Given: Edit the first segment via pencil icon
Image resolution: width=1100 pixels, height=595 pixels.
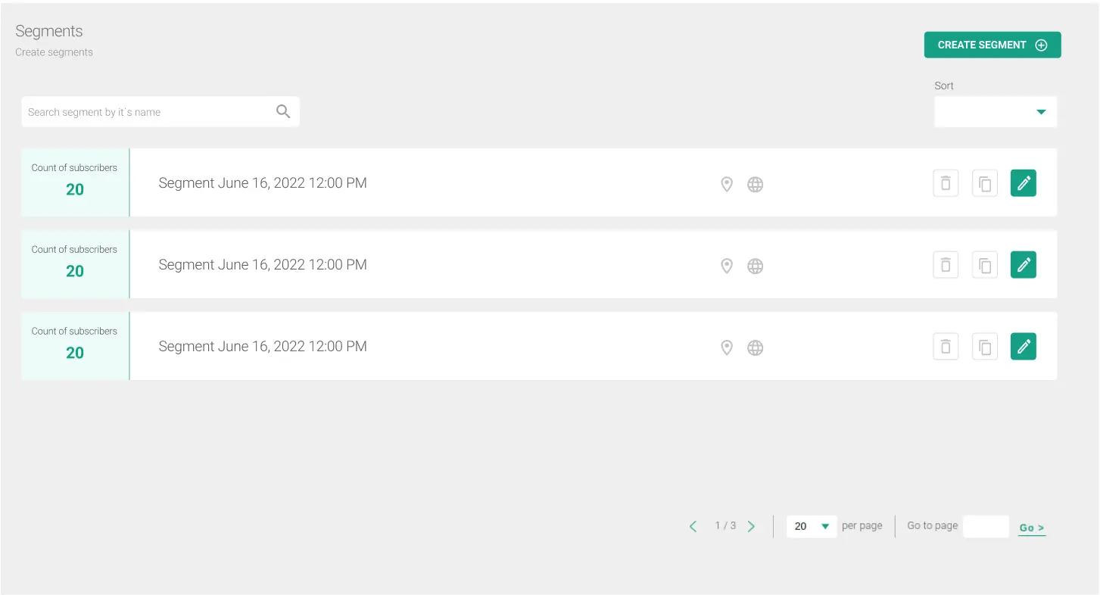Looking at the screenshot, I should [x=1024, y=183].
